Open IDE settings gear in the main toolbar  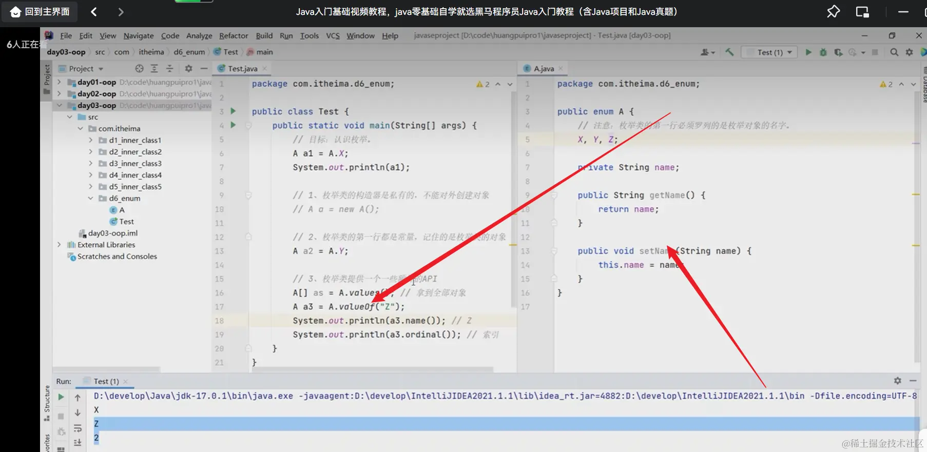tap(909, 52)
